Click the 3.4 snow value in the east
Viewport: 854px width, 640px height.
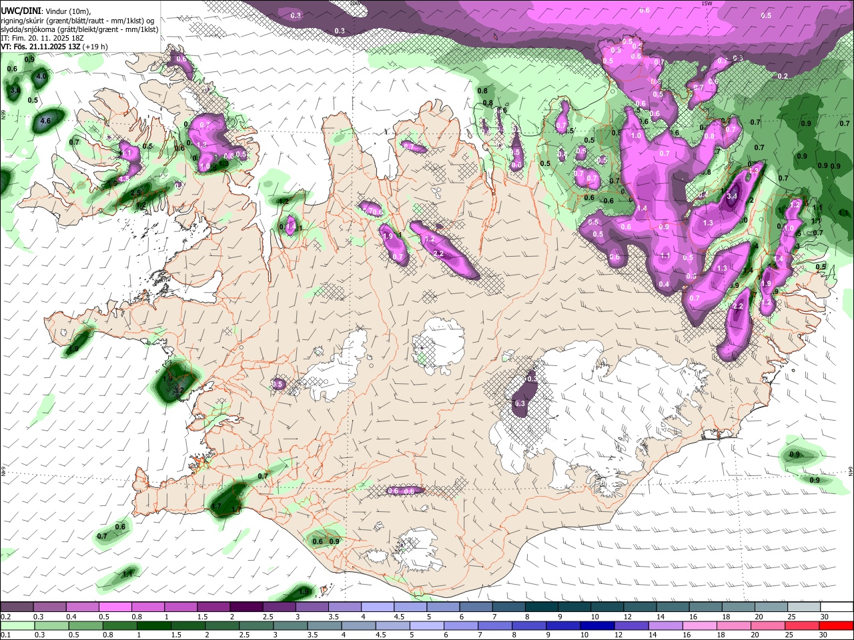[x=732, y=196]
